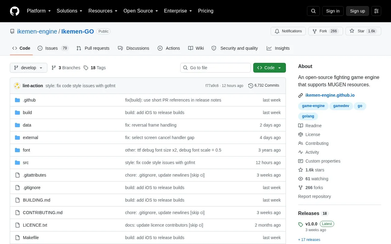
Task: Click the GitHub logo icon
Action: (15, 11)
